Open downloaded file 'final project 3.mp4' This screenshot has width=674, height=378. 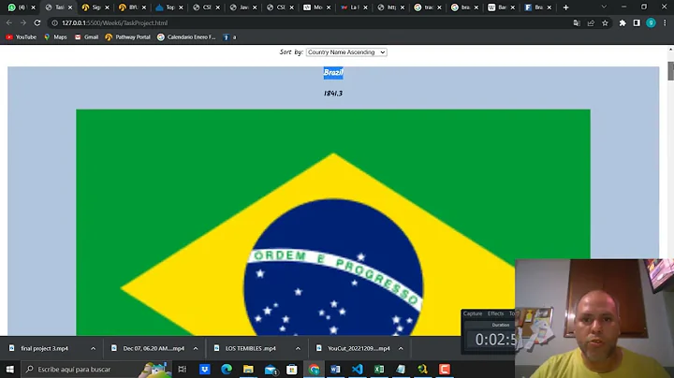[x=44, y=348]
